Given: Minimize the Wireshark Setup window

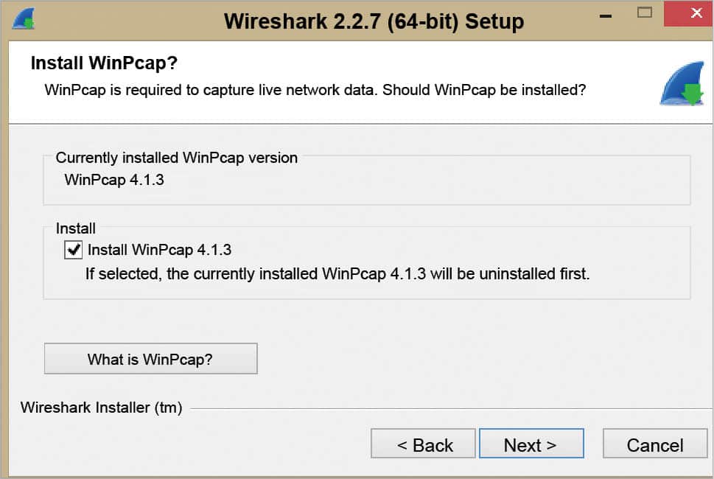Looking at the screenshot, I should click(x=606, y=13).
